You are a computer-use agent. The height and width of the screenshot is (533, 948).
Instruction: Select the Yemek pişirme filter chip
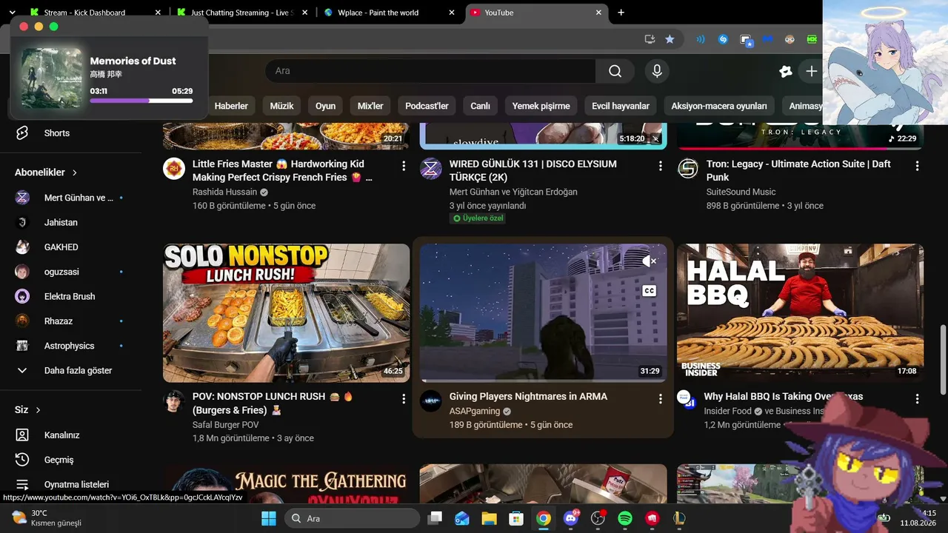coord(541,106)
